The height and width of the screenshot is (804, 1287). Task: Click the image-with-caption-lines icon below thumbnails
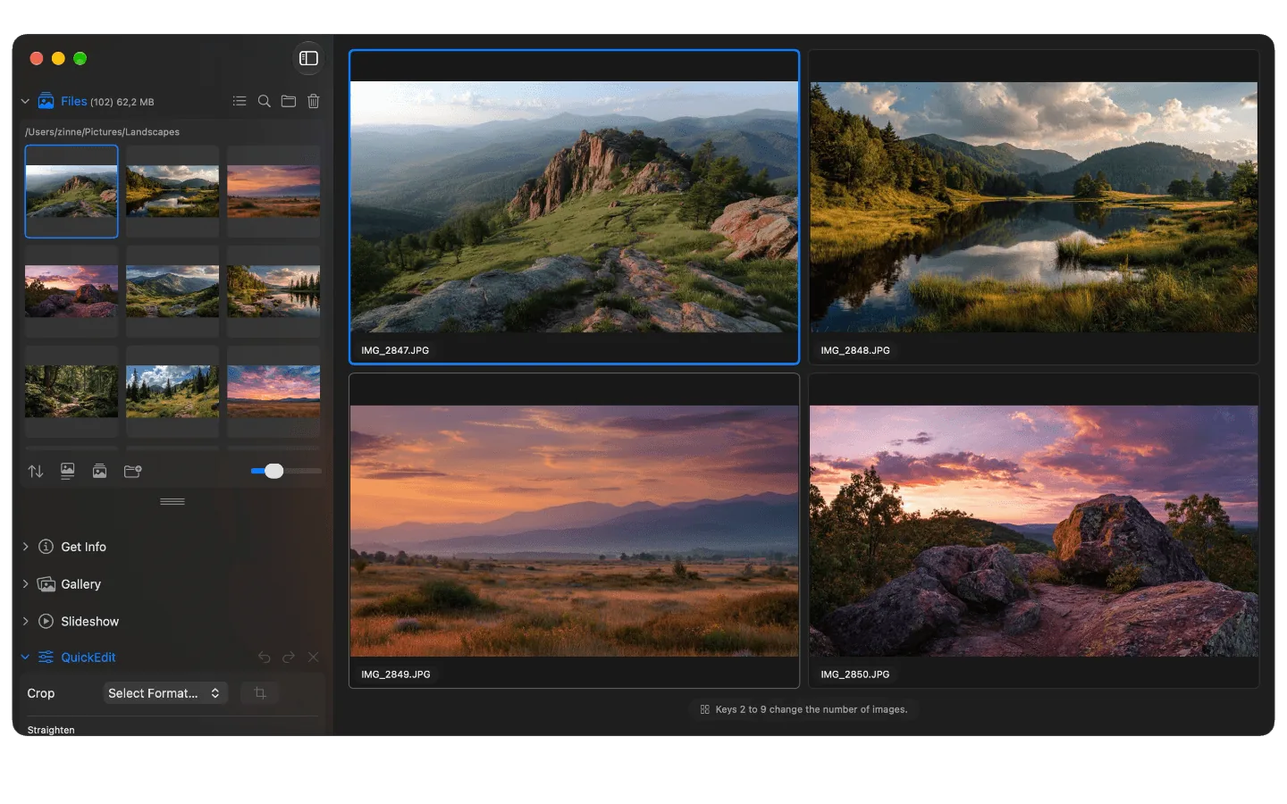[67, 471]
